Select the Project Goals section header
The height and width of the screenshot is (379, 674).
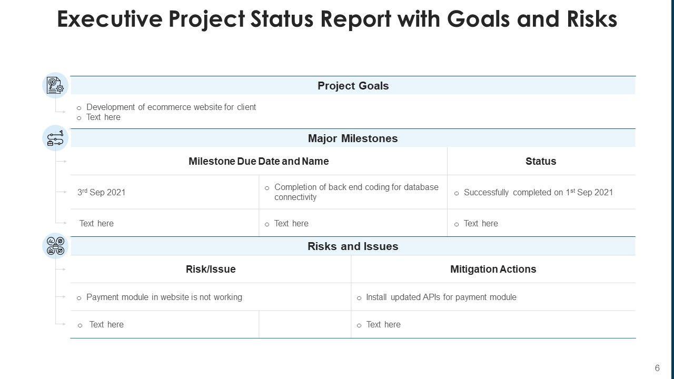click(x=353, y=86)
